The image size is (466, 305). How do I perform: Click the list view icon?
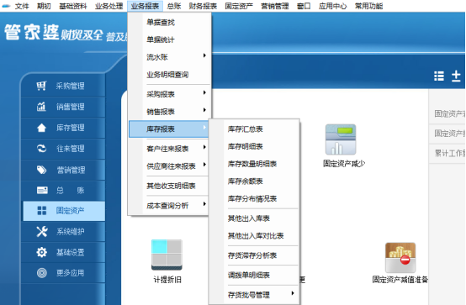[439, 76]
